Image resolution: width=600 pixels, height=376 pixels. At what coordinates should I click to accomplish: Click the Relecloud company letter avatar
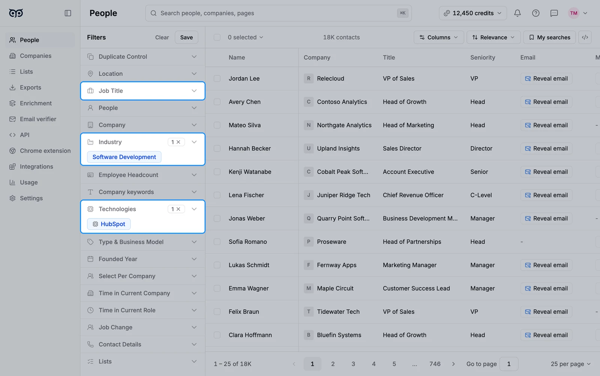tap(309, 78)
